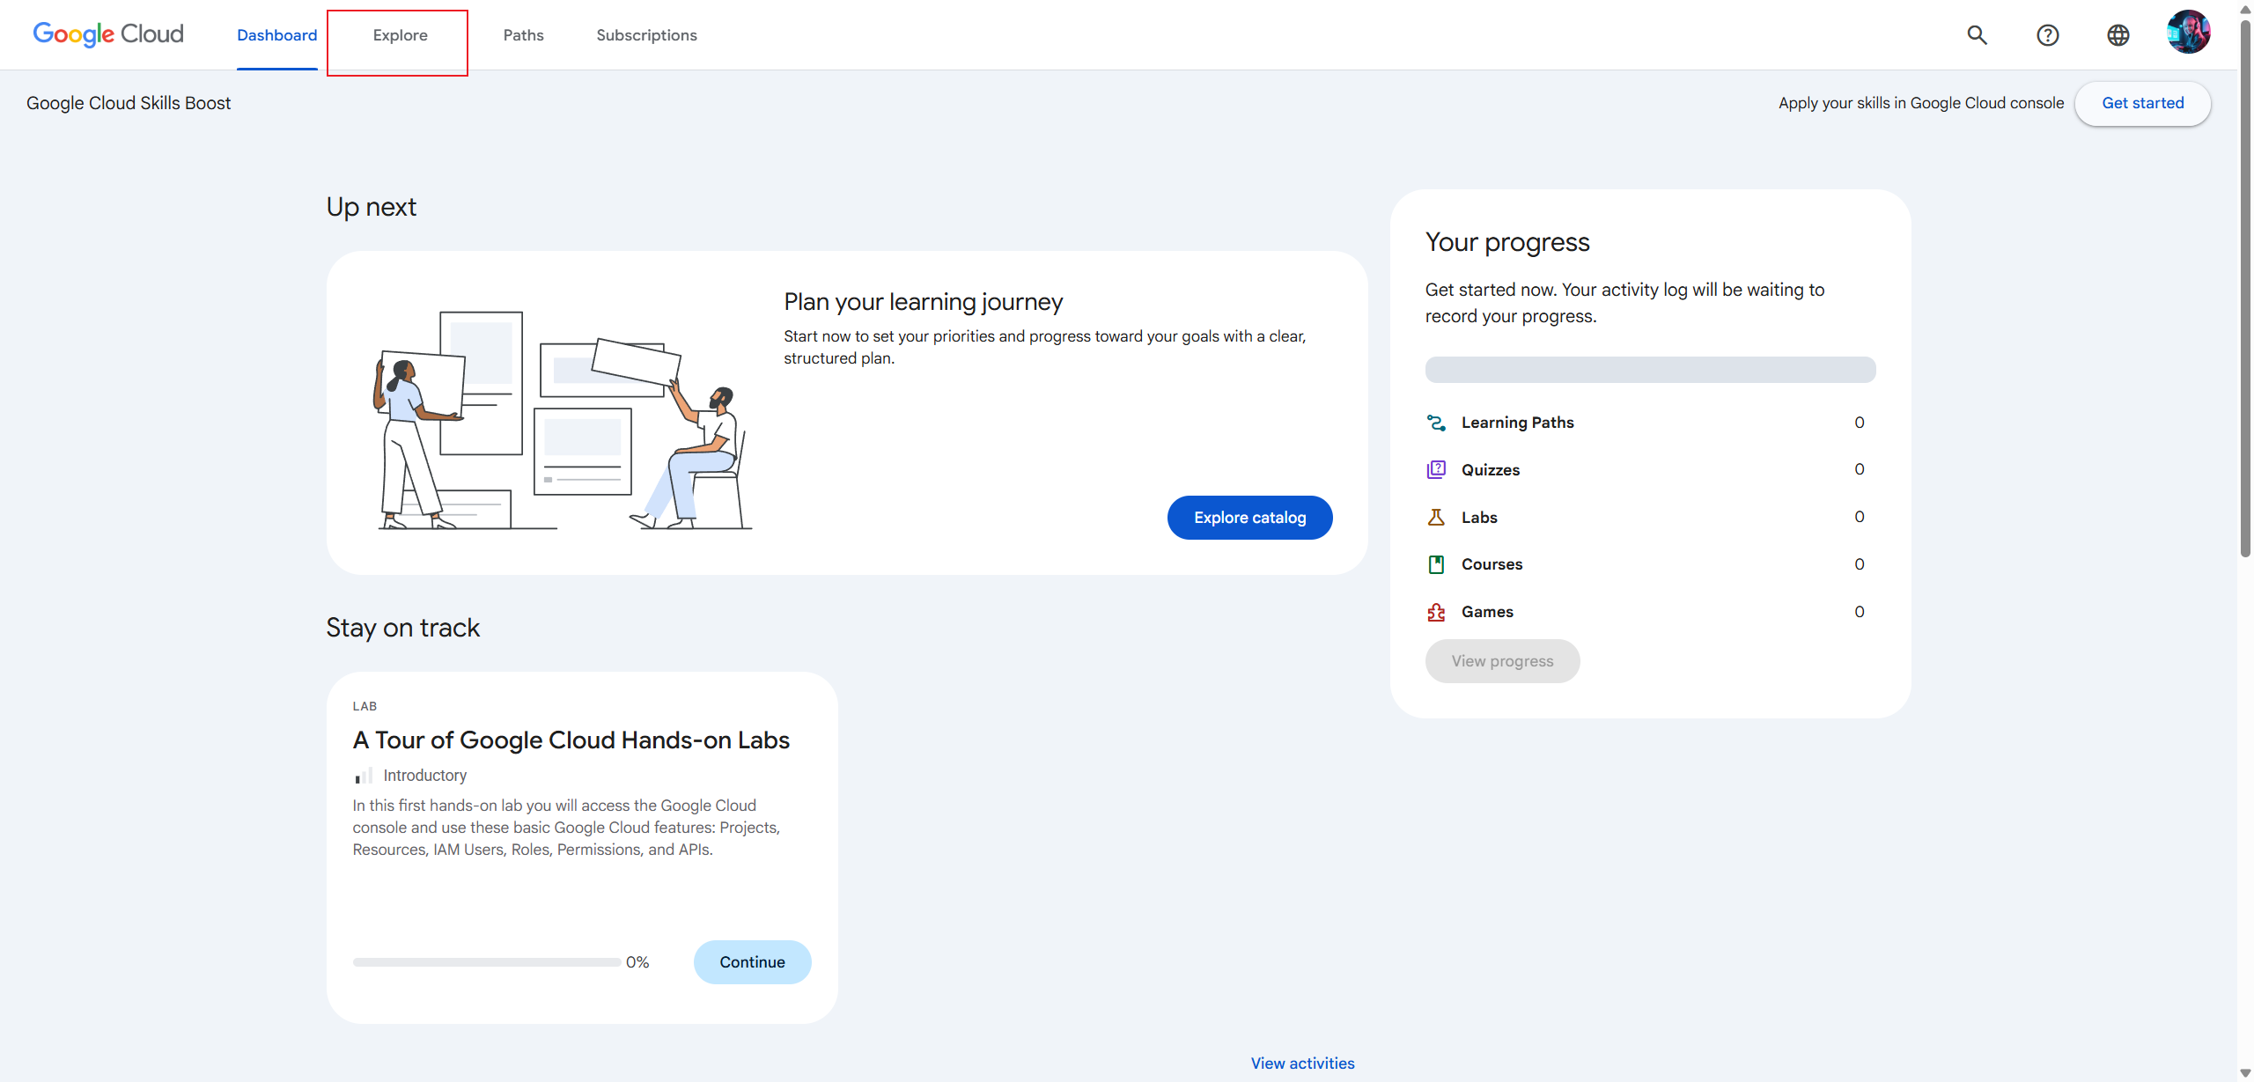Click the Google Cloud logo
2254x1082 pixels.
[x=108, y=34]
